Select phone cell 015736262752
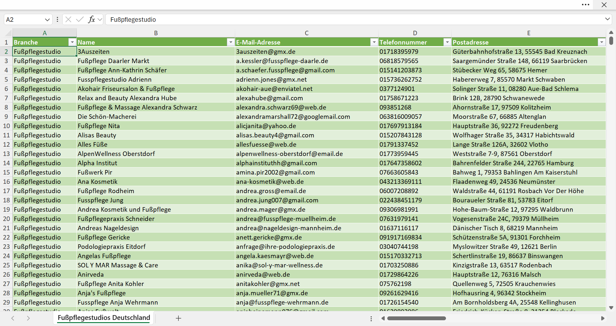The image size is (616, 326). pos(415,79)
